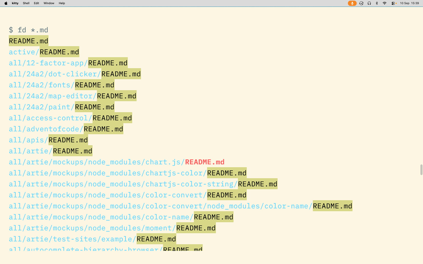Click the all/adventofcode/README.md path
Image resolution: width=423 pixels, height=264 pixels.
[x=66, y=129]
